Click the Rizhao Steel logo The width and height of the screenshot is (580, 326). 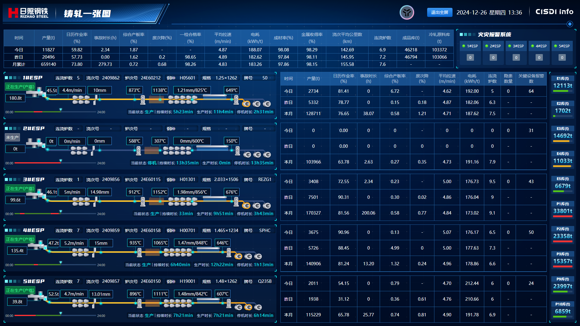coord(28,13)
